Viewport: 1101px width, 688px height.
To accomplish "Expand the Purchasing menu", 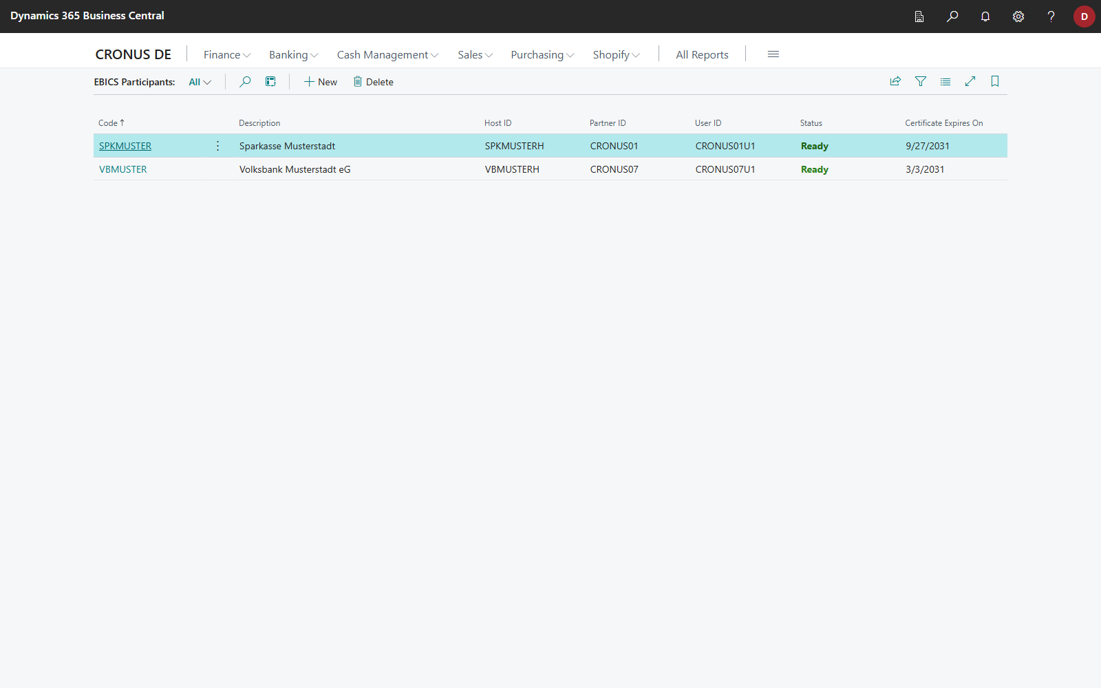I will 542,55.
